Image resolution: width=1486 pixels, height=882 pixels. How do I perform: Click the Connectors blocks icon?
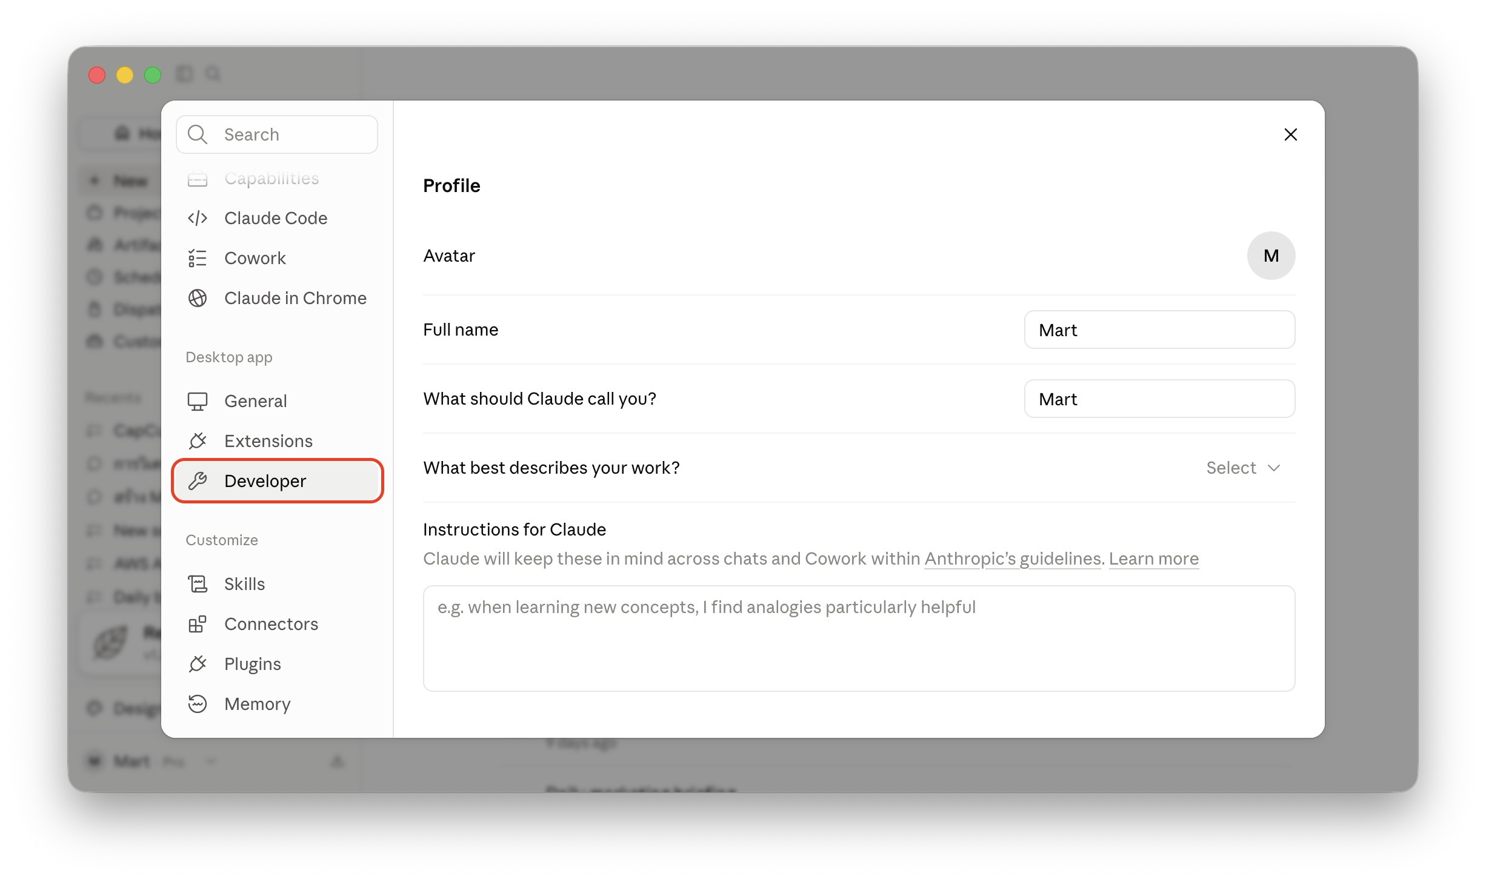[198, 624]
